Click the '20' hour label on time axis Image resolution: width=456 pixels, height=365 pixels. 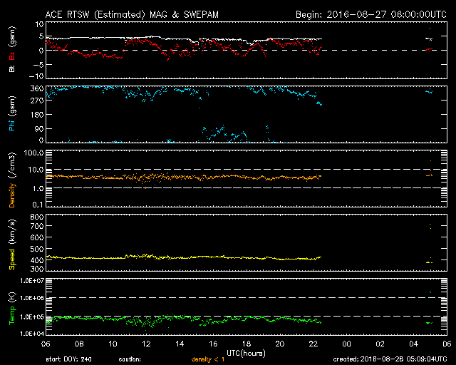(280, 344)
